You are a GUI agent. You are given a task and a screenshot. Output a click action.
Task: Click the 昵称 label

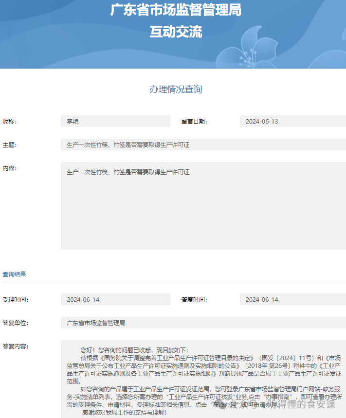[10, 122]
